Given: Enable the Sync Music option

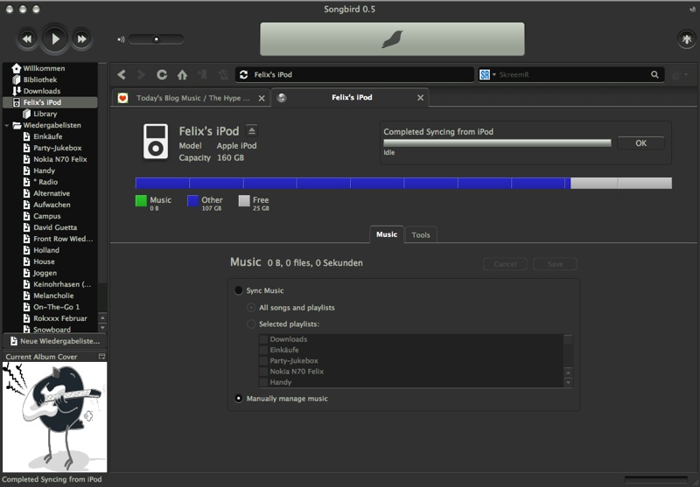Looking at the screenshot, I should pyautogui.click(x=238, y=290).
